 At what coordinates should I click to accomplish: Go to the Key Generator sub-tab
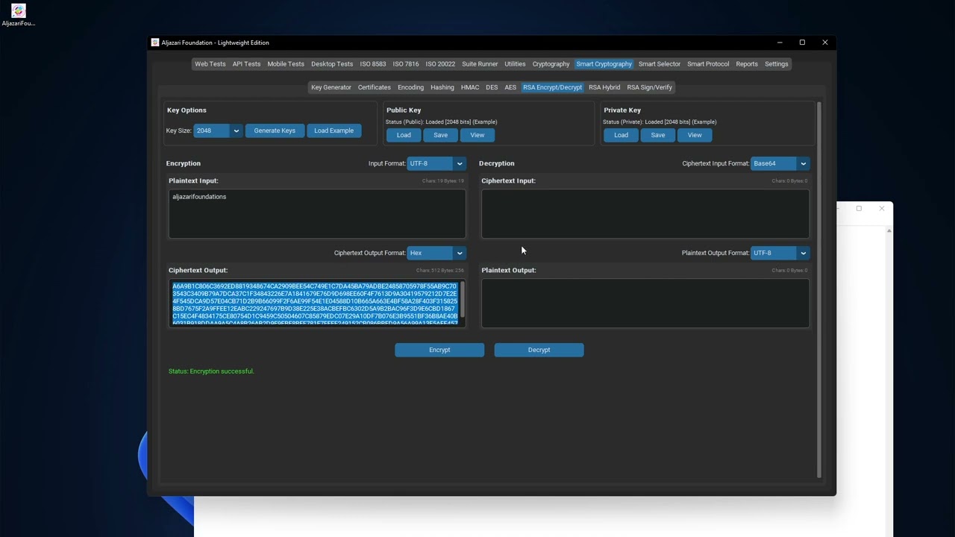pos(331,87)
